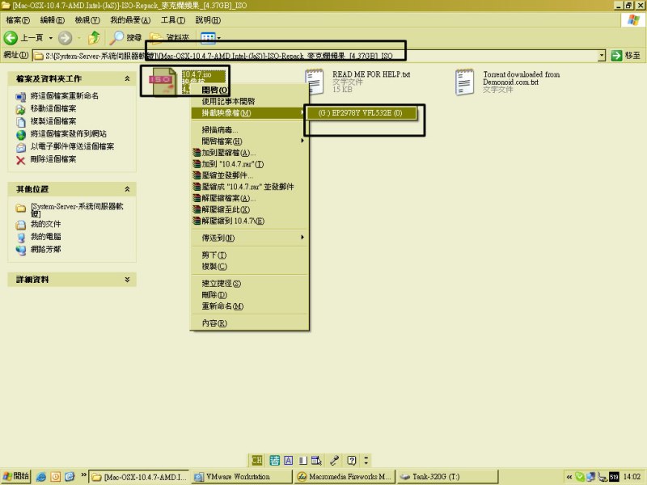Open the 檢視(V) menu

point(87,19)
